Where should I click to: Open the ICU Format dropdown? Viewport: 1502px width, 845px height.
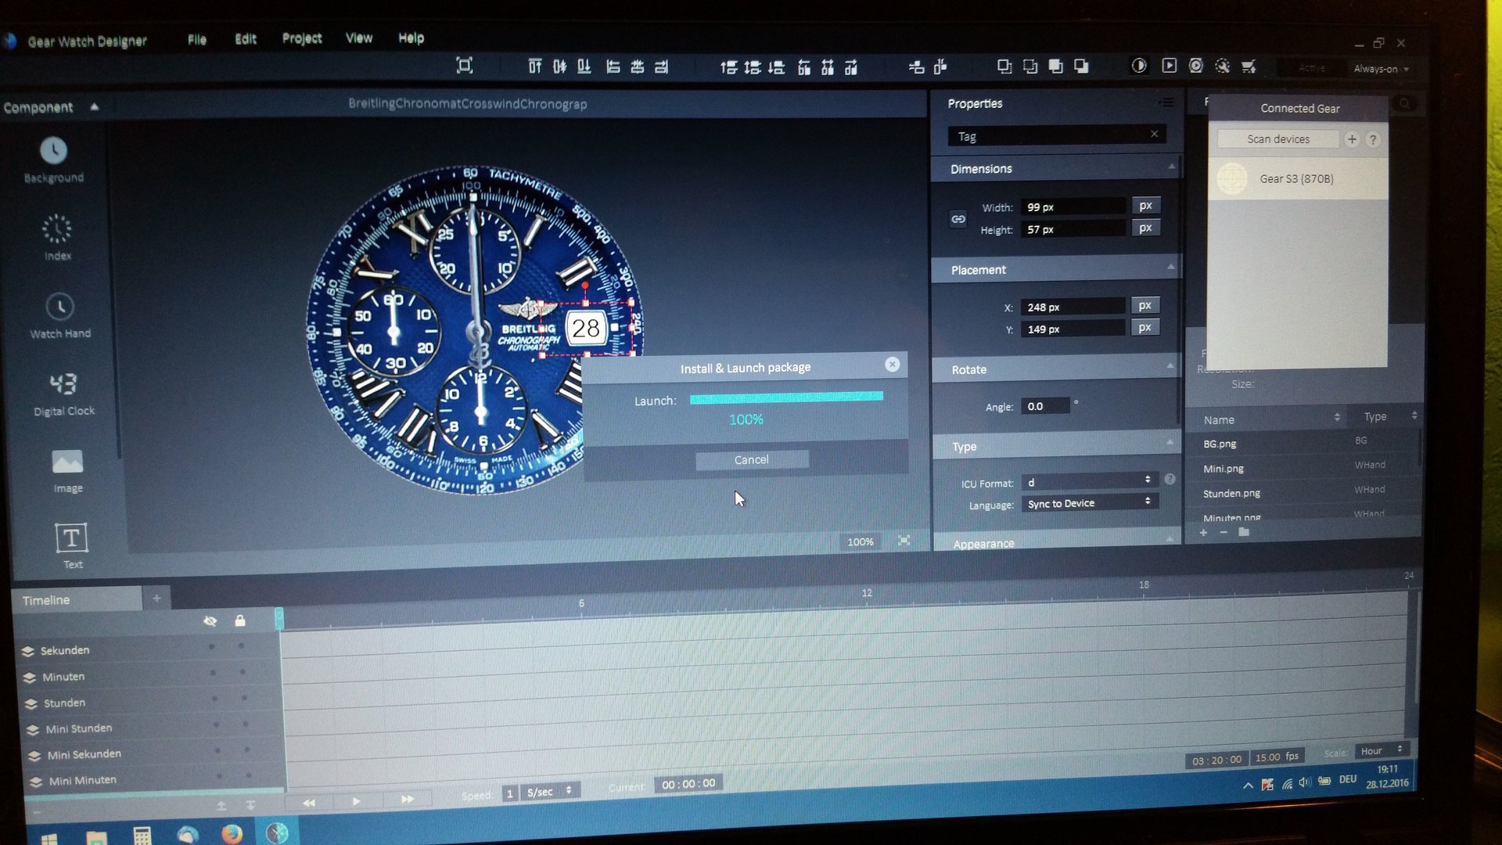point(1089,481)
